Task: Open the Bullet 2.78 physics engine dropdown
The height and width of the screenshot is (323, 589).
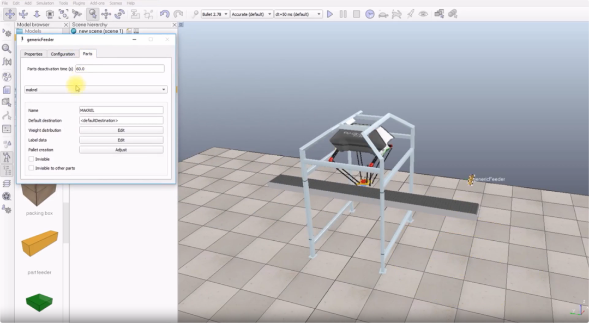Action: [215, 14]
